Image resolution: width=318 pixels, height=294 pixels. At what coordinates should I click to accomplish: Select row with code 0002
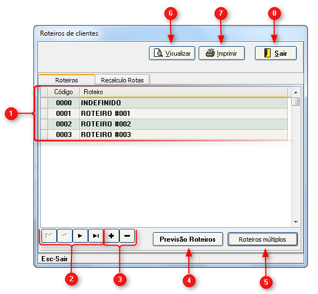164,124
